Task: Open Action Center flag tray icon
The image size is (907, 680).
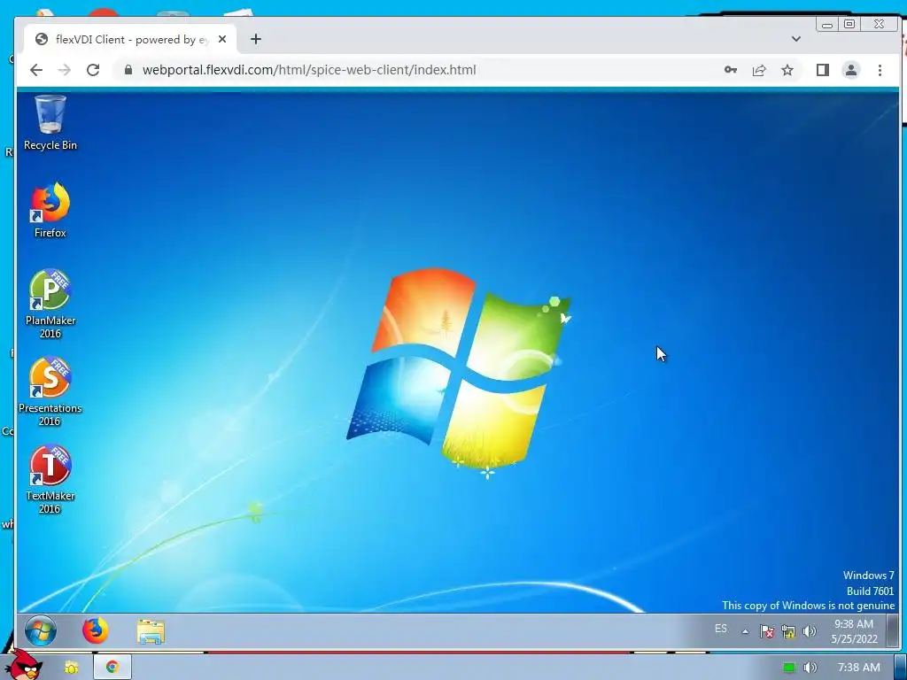Action: point(767,631)
